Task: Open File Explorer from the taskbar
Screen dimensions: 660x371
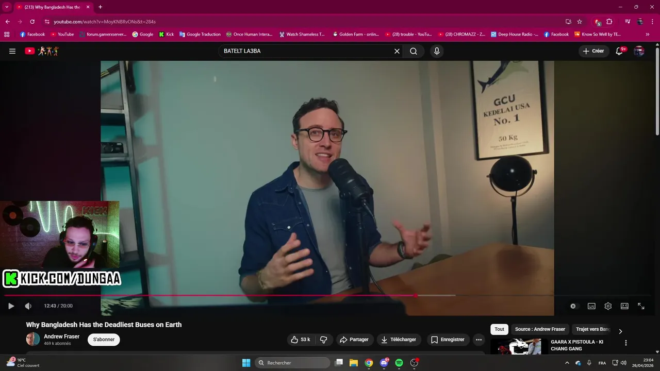Action: 354,363
